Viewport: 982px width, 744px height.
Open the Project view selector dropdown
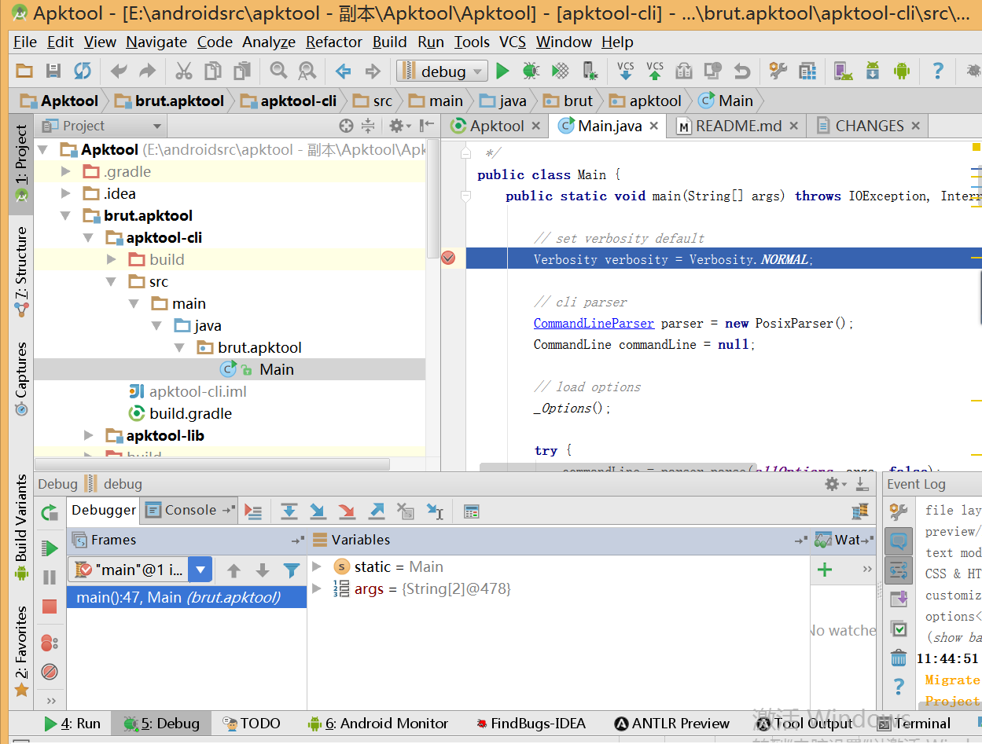102,126
